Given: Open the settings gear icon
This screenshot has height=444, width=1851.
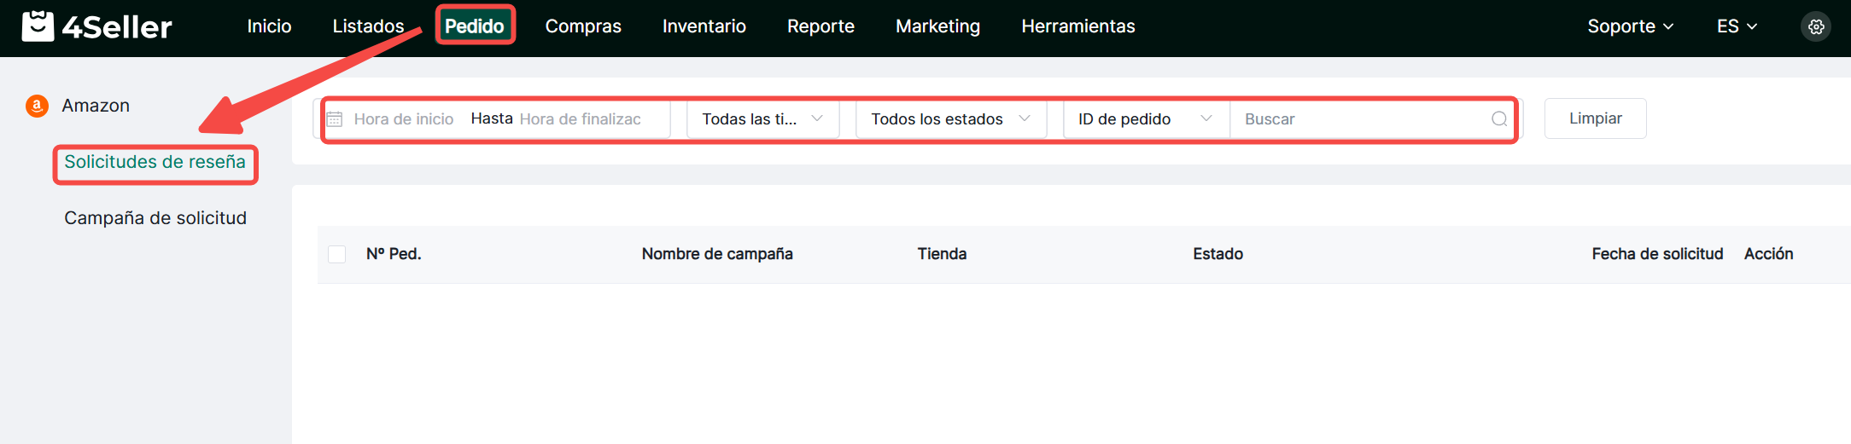Looking at the screenshot, I should pos(1816,26).
